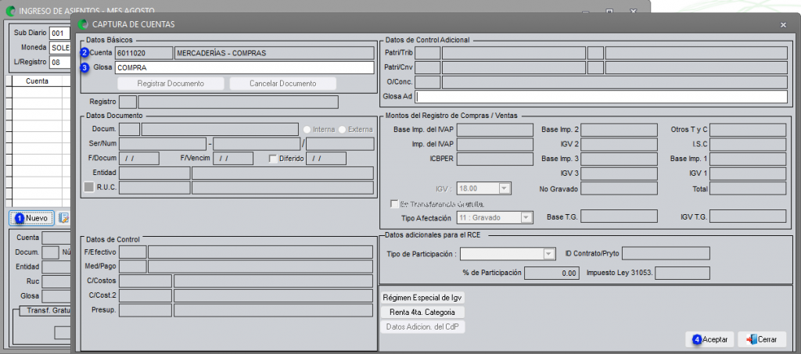This screenshot has height=354, width=801.
Task: Click the Registrar Documento button
Action: 171,84
